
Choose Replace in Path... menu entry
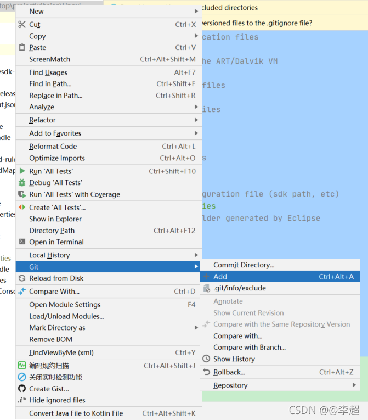[109, 96]
